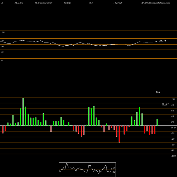Viewport: 177px width, 177px height.
Task: Click the 52 value in mini chart
Action: (114, 172)
